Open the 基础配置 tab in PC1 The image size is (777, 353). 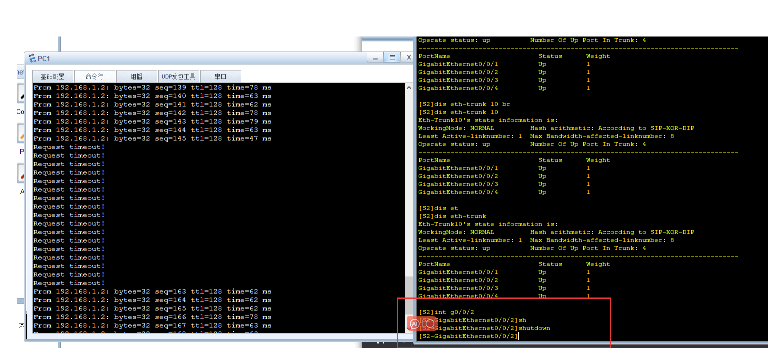tap(52, 77)
